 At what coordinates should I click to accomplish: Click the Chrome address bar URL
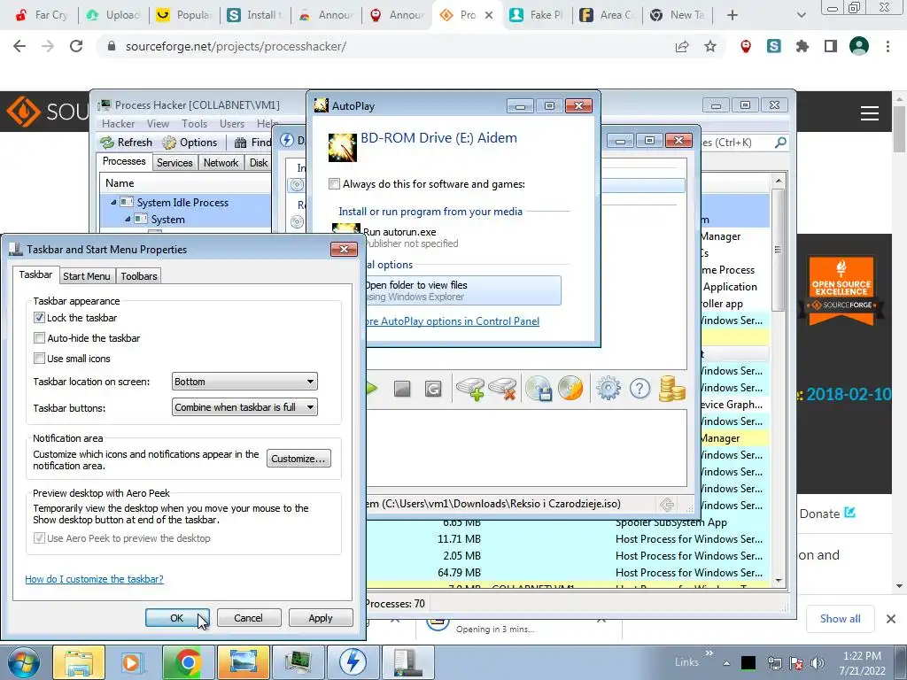click(x=236, y=46)
